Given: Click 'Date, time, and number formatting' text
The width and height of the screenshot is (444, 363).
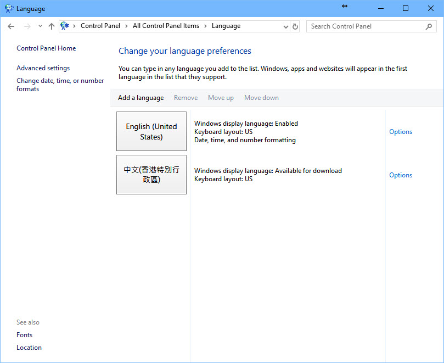Looking at the screenshot, I should (245, 140).
